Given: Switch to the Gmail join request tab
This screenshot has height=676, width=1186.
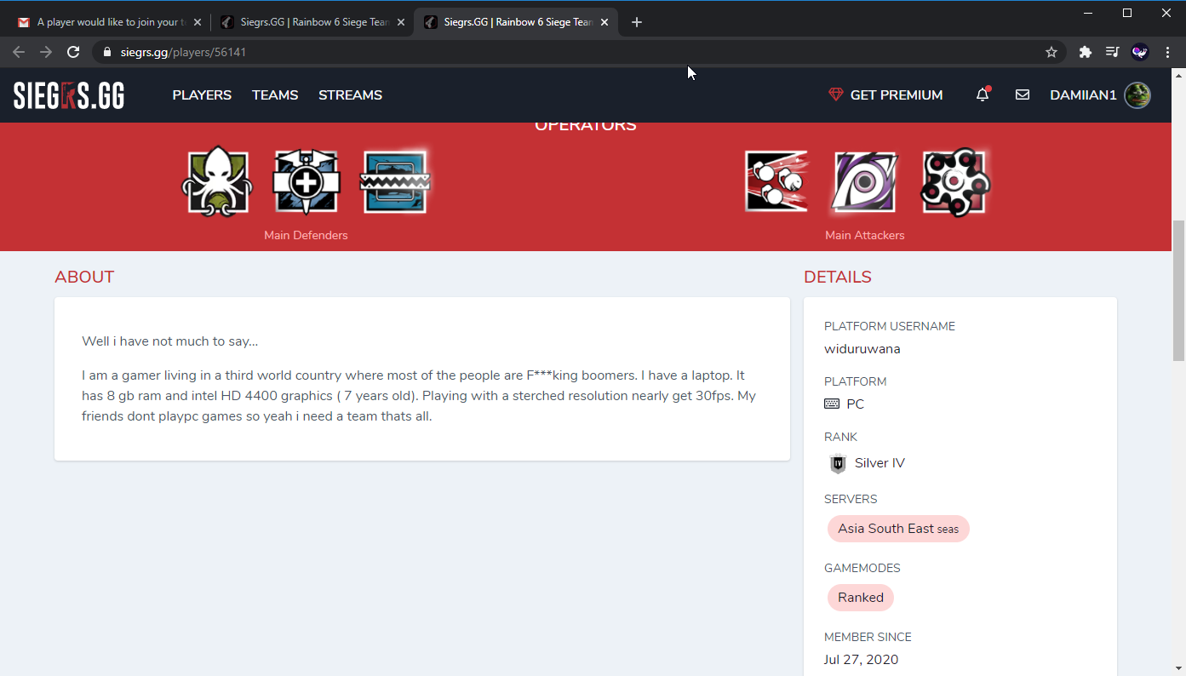Looking at the screenshot, I should point(106,22).
